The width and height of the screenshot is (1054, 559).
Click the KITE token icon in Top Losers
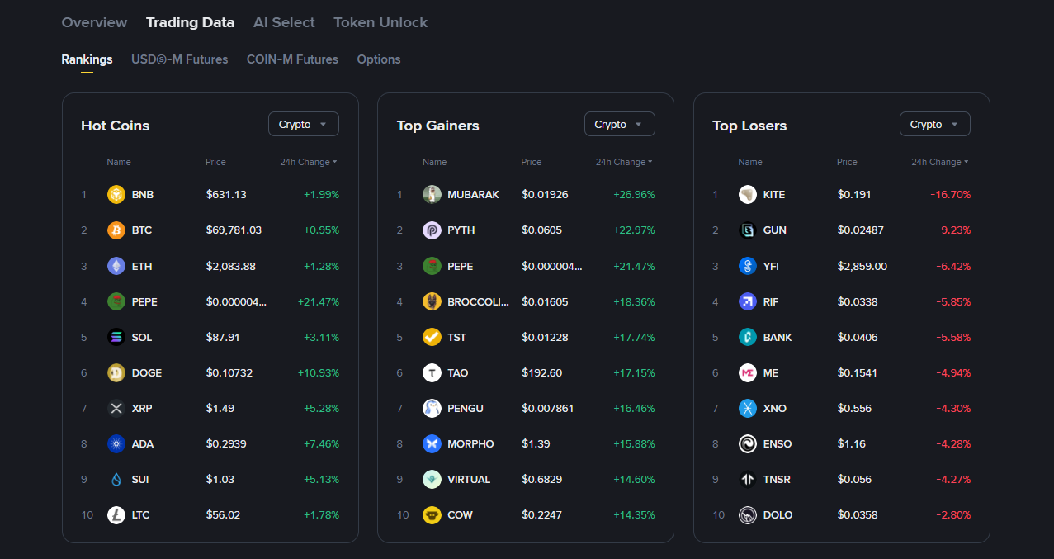click(x=748, y=195)
